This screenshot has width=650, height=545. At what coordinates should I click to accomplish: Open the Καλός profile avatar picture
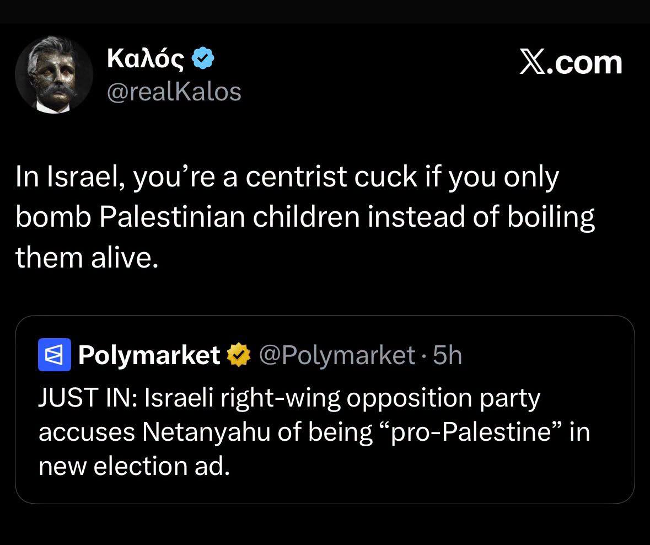coord(54,74)
